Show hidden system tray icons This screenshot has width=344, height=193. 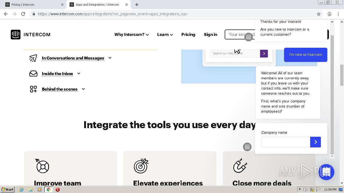tap(300, 190)
